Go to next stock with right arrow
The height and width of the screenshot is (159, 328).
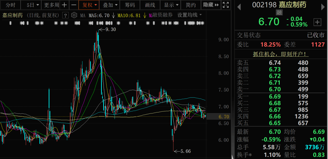click(x=323, y=7)
